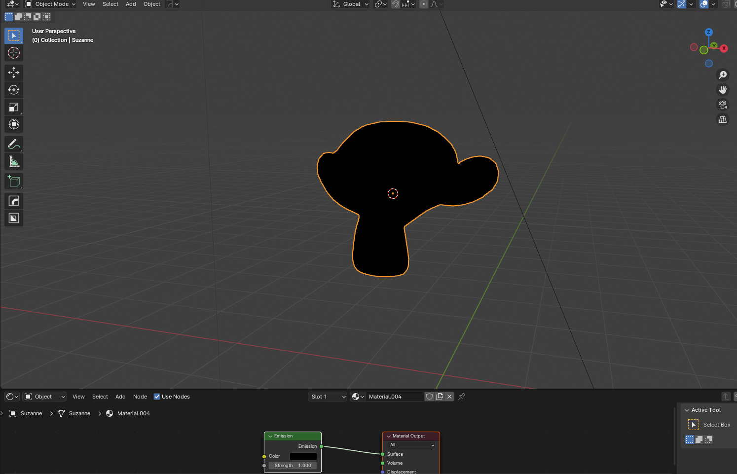This screenshot has width=737, height=474.
Task: Unlink Material.004 with the X button
Action: pos(449,397)
